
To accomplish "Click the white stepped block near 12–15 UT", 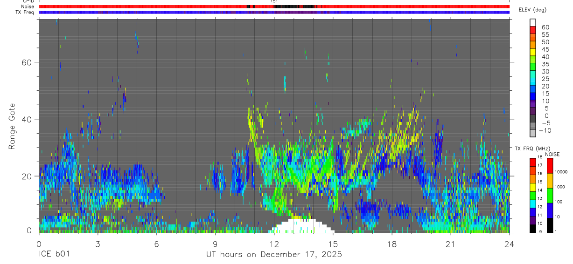I will [301, 226].
